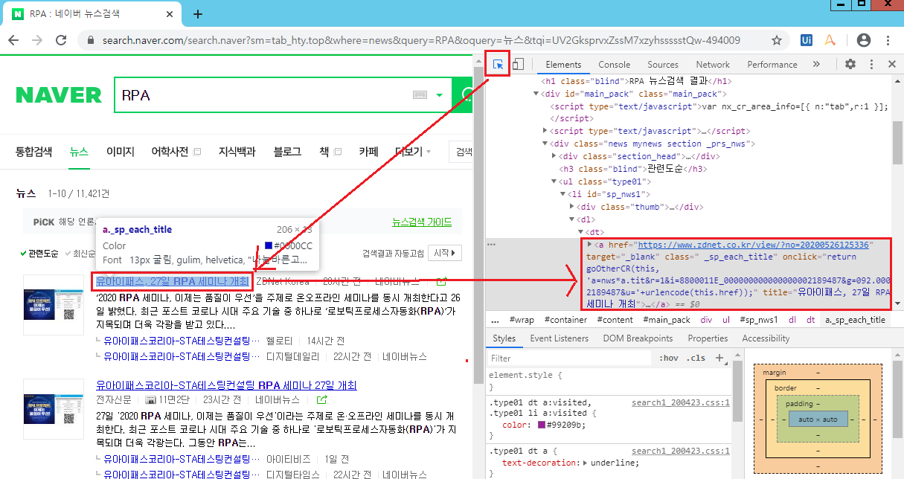Open the Event Listeners pane tab
Image resolution: width=904 pixels, height=479 pixels.
pyautogui.click(x=560, y=338)
